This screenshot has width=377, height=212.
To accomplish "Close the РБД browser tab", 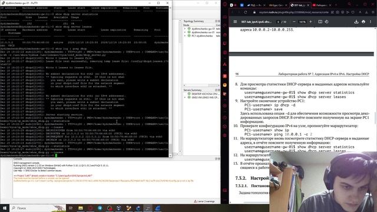I will 264,5.
